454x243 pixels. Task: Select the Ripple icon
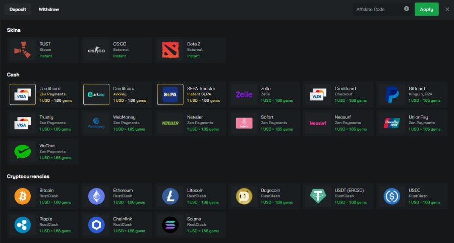click(x=23, y=225)
